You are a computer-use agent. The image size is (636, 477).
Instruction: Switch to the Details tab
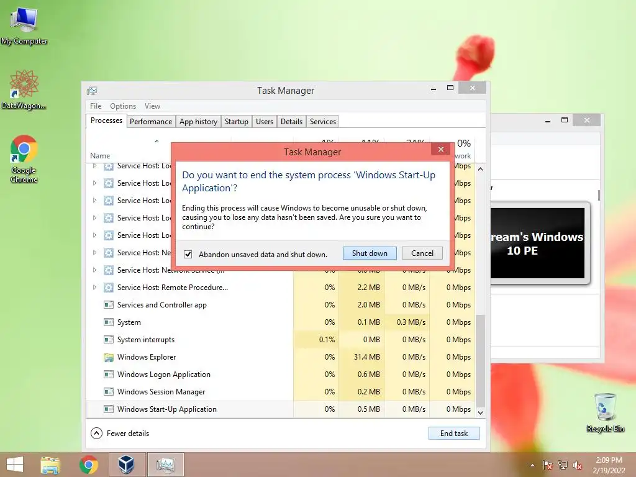292,122
